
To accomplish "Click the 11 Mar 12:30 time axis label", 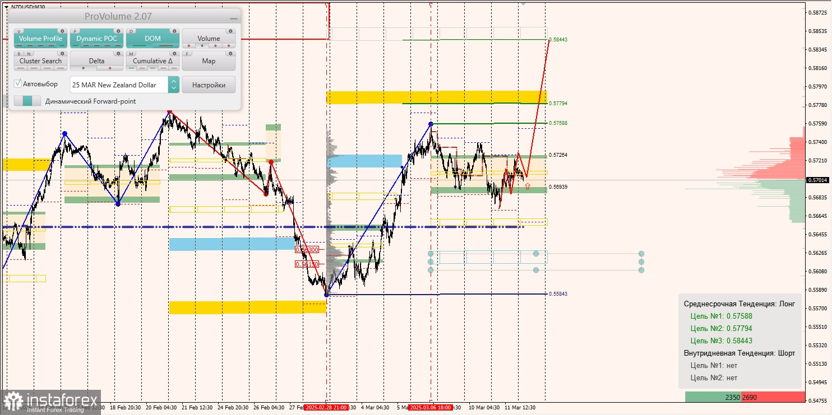I will click(x=520, y=408).
